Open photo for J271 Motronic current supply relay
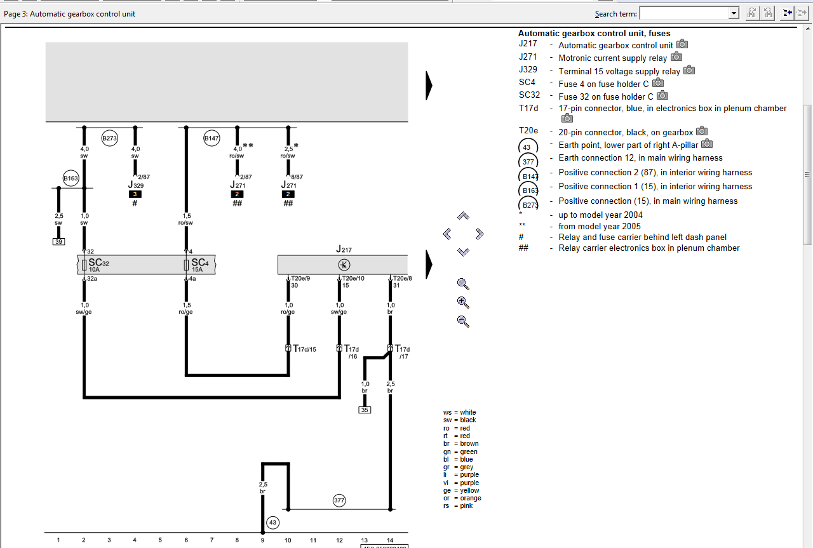Image resolution: width=813 pixels, height=548 pixels. pos(676,57)
